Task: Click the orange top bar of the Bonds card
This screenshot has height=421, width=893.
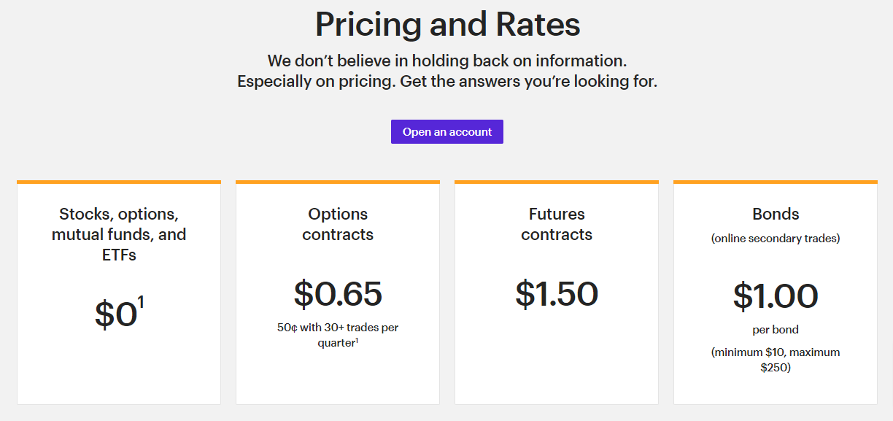Action: [x=776, y=182]
